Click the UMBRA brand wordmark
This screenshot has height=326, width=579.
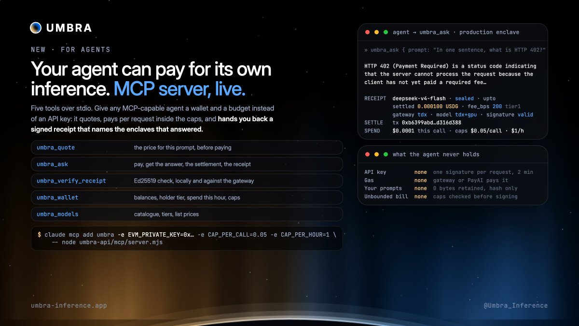69,28
